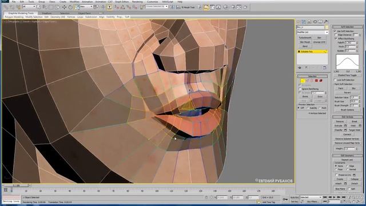The height and width of the screenshot is (206, 366).
Task: Click the Play Animation button
Action: click(x=334, y=197)
